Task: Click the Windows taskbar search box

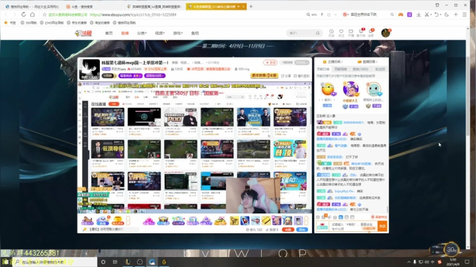Action: [55, 262]
